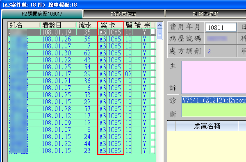Image resolution: width=246 pixels, height=162 pixels.
Task: Switch to F3 診療作業 tab
Action: coord(123,14)
